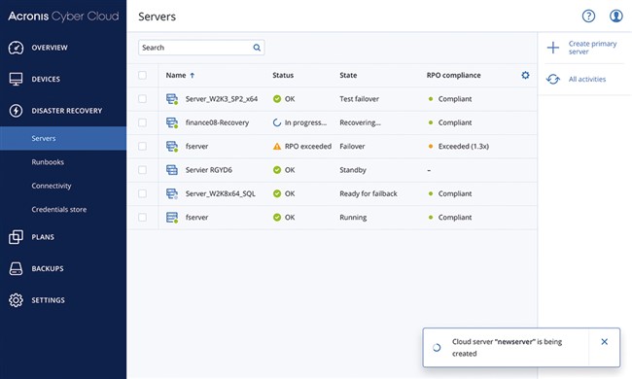This screenshot has width=632, height=379.
Task: Click the Devices monitor icon
Action: point(16,79)
